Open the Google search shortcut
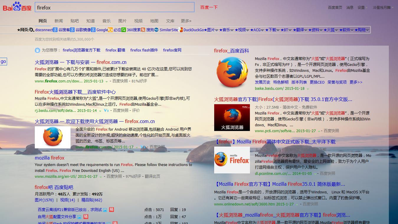 (x=100, y=30)
